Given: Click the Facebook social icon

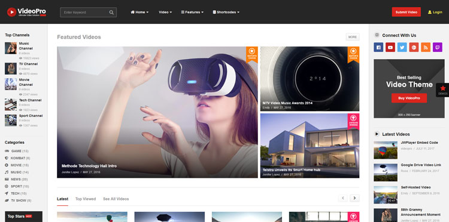Looking at the screenshot, I should click(x=378, y=47).
